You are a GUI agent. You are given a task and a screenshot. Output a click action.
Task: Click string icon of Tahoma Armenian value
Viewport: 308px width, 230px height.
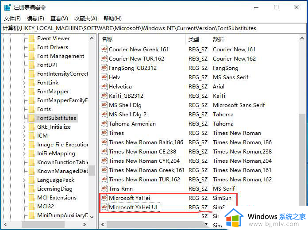(x=104, y=123)
